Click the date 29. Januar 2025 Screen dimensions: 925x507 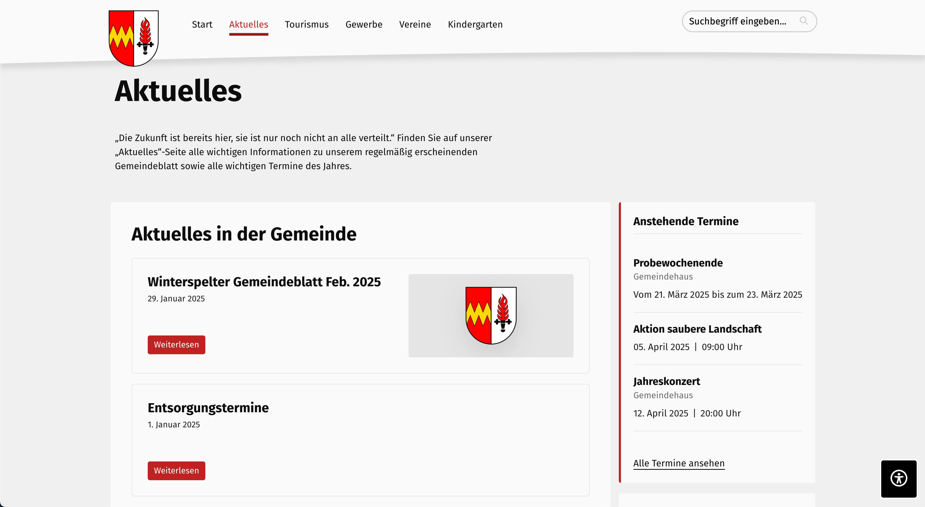point(176,298)
